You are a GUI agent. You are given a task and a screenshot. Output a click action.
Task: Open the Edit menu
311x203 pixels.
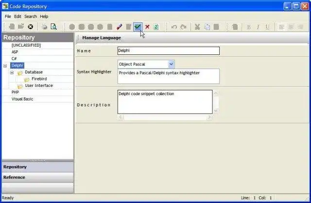pos(17,17)
